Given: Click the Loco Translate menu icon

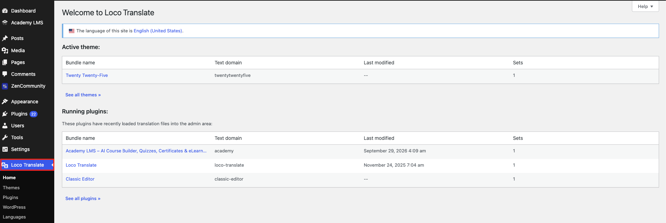Looking at the screenshot, I should click(x=5, y=165).
